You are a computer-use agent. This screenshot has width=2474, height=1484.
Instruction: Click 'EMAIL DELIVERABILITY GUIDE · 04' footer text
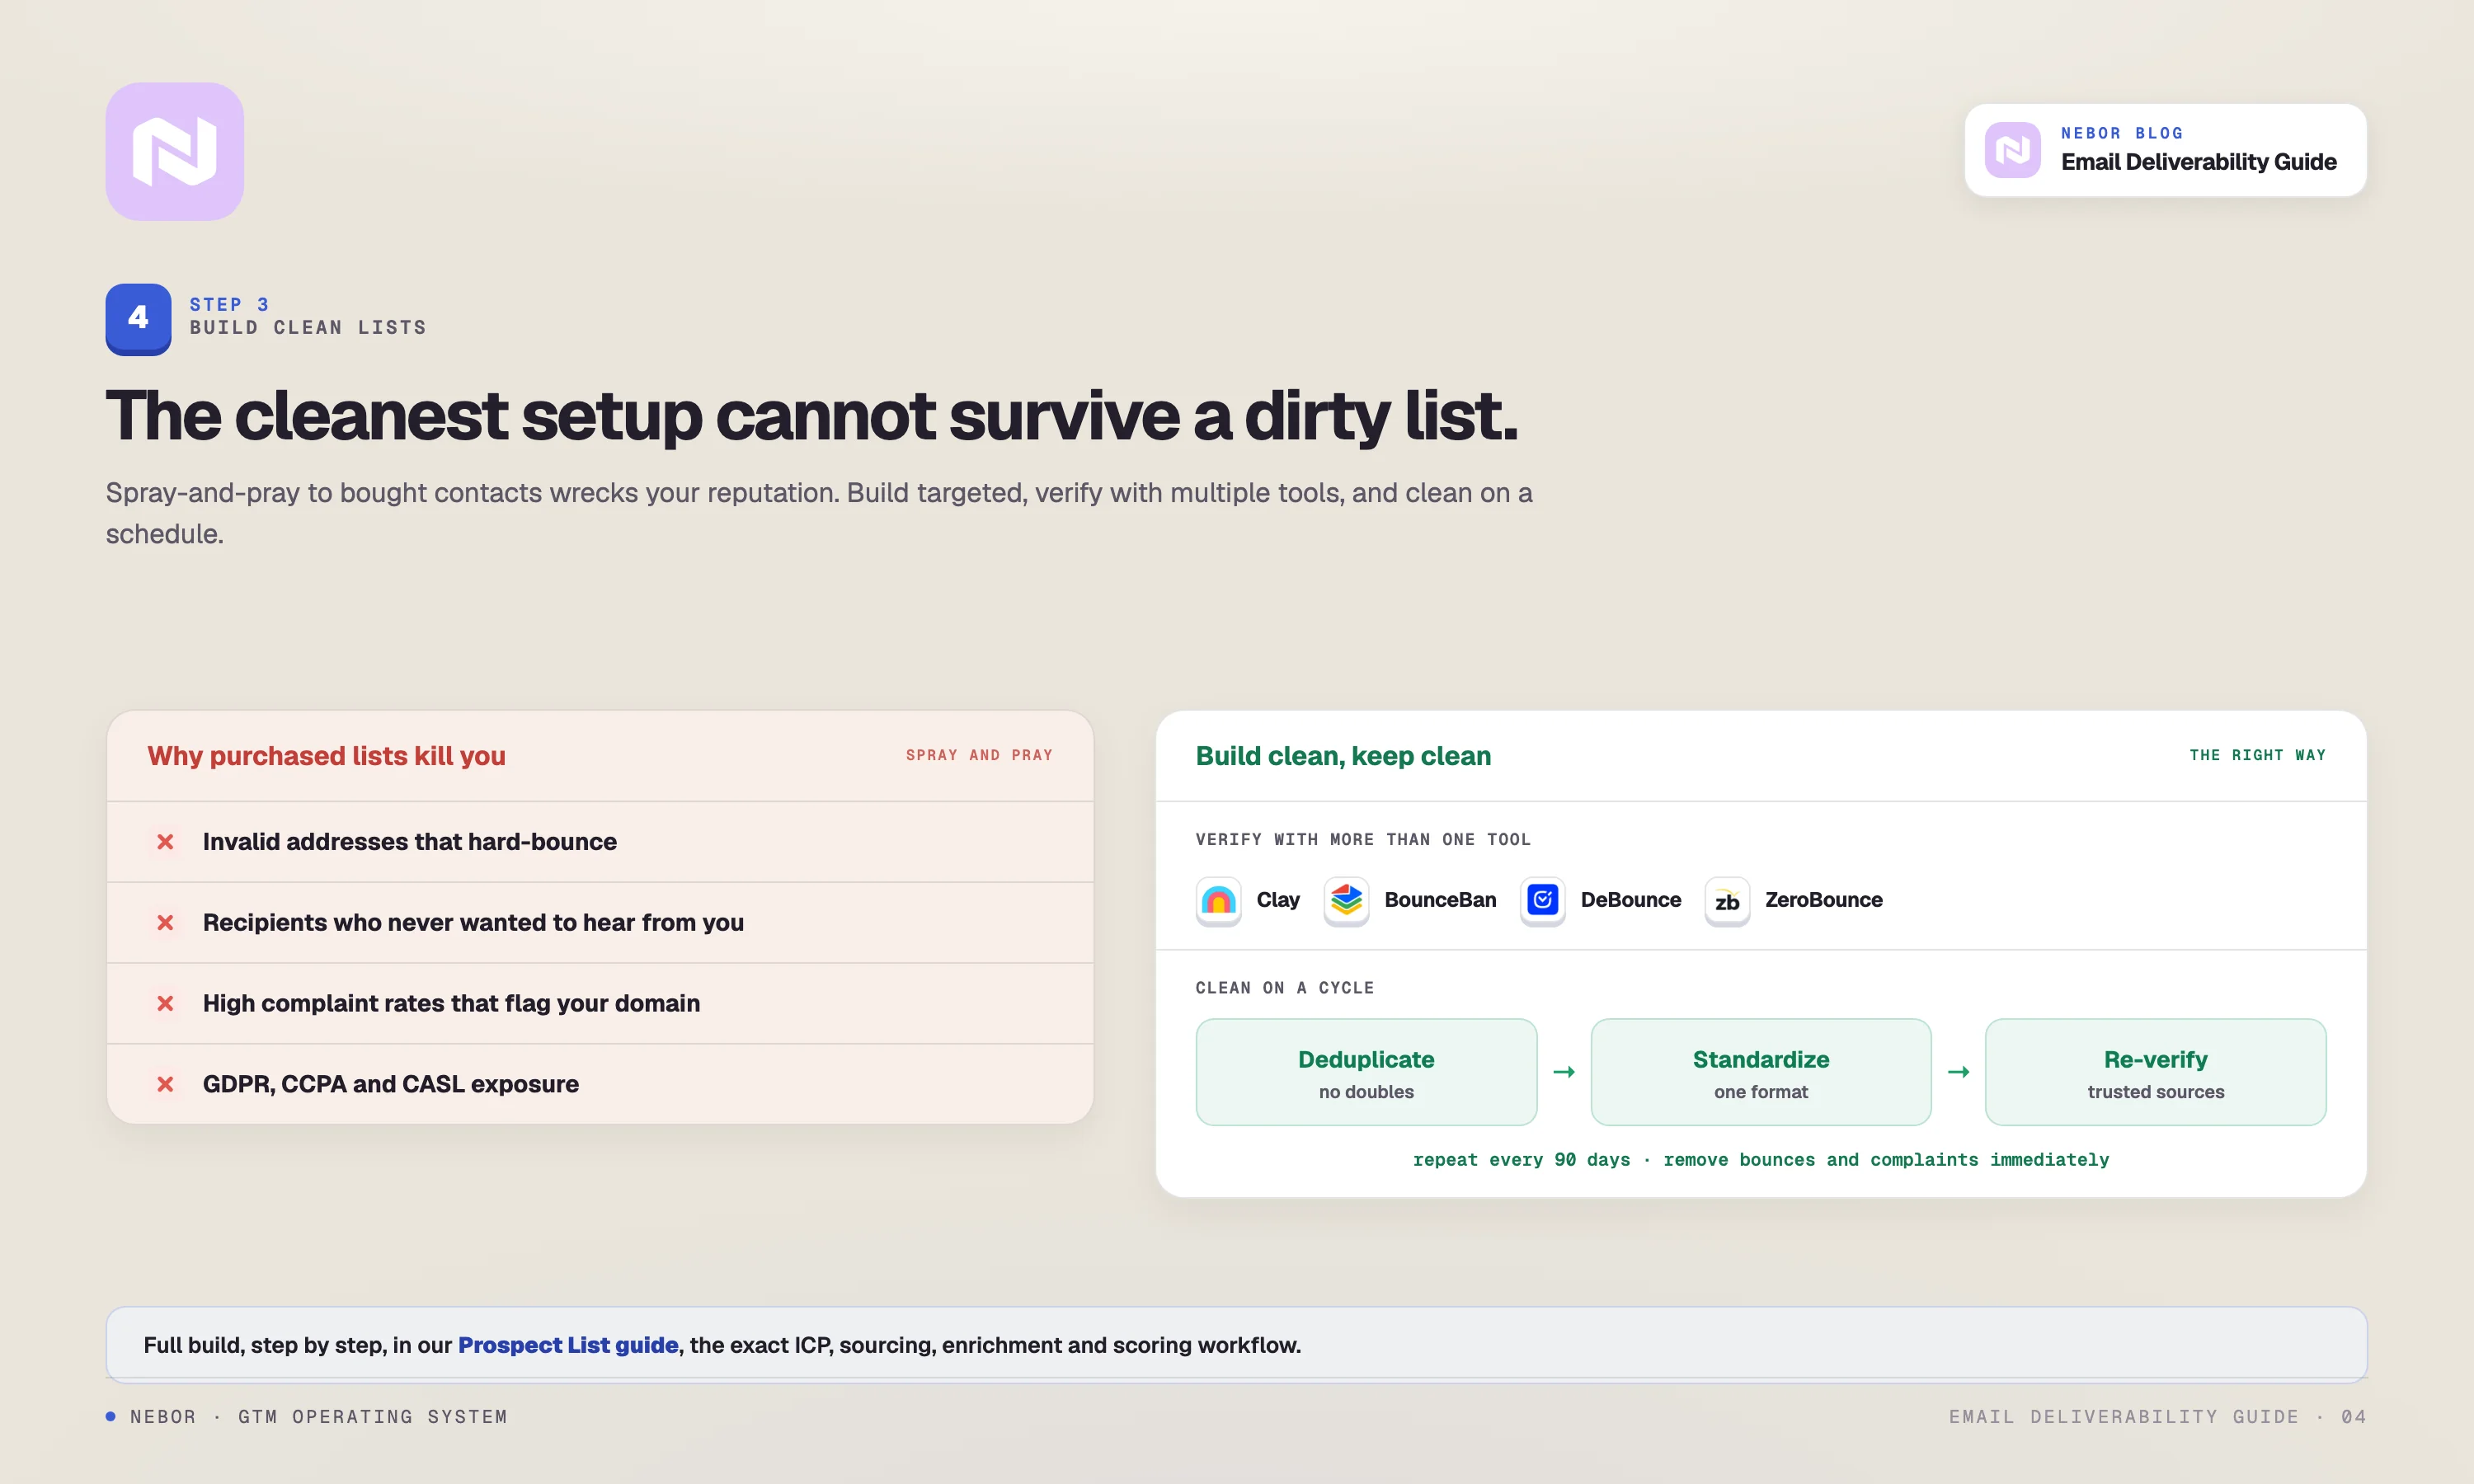(2157, 1416)
